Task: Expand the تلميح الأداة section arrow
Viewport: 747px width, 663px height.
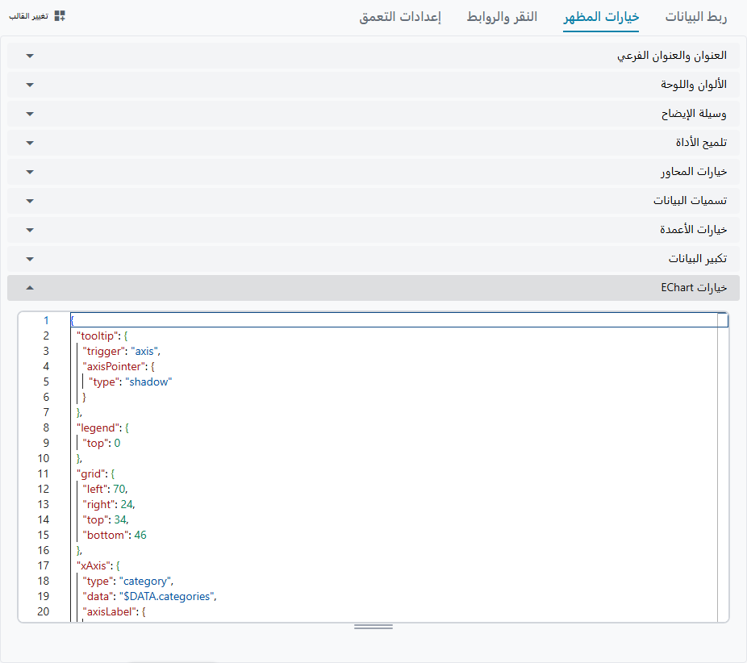Action: pos(30,143)
